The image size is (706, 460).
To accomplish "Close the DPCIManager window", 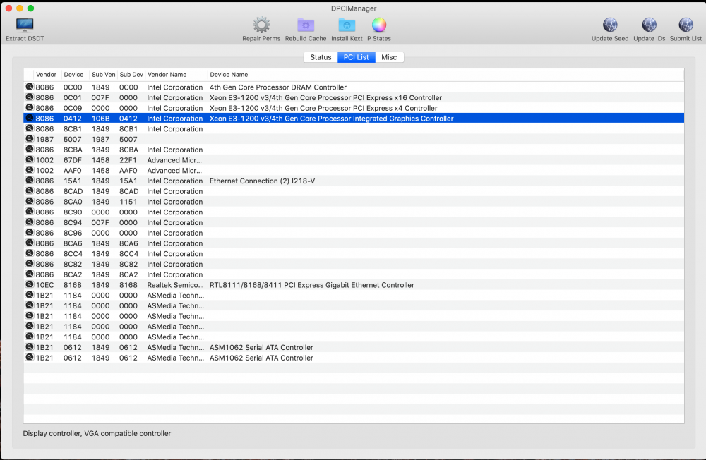I will coord(8,8).
